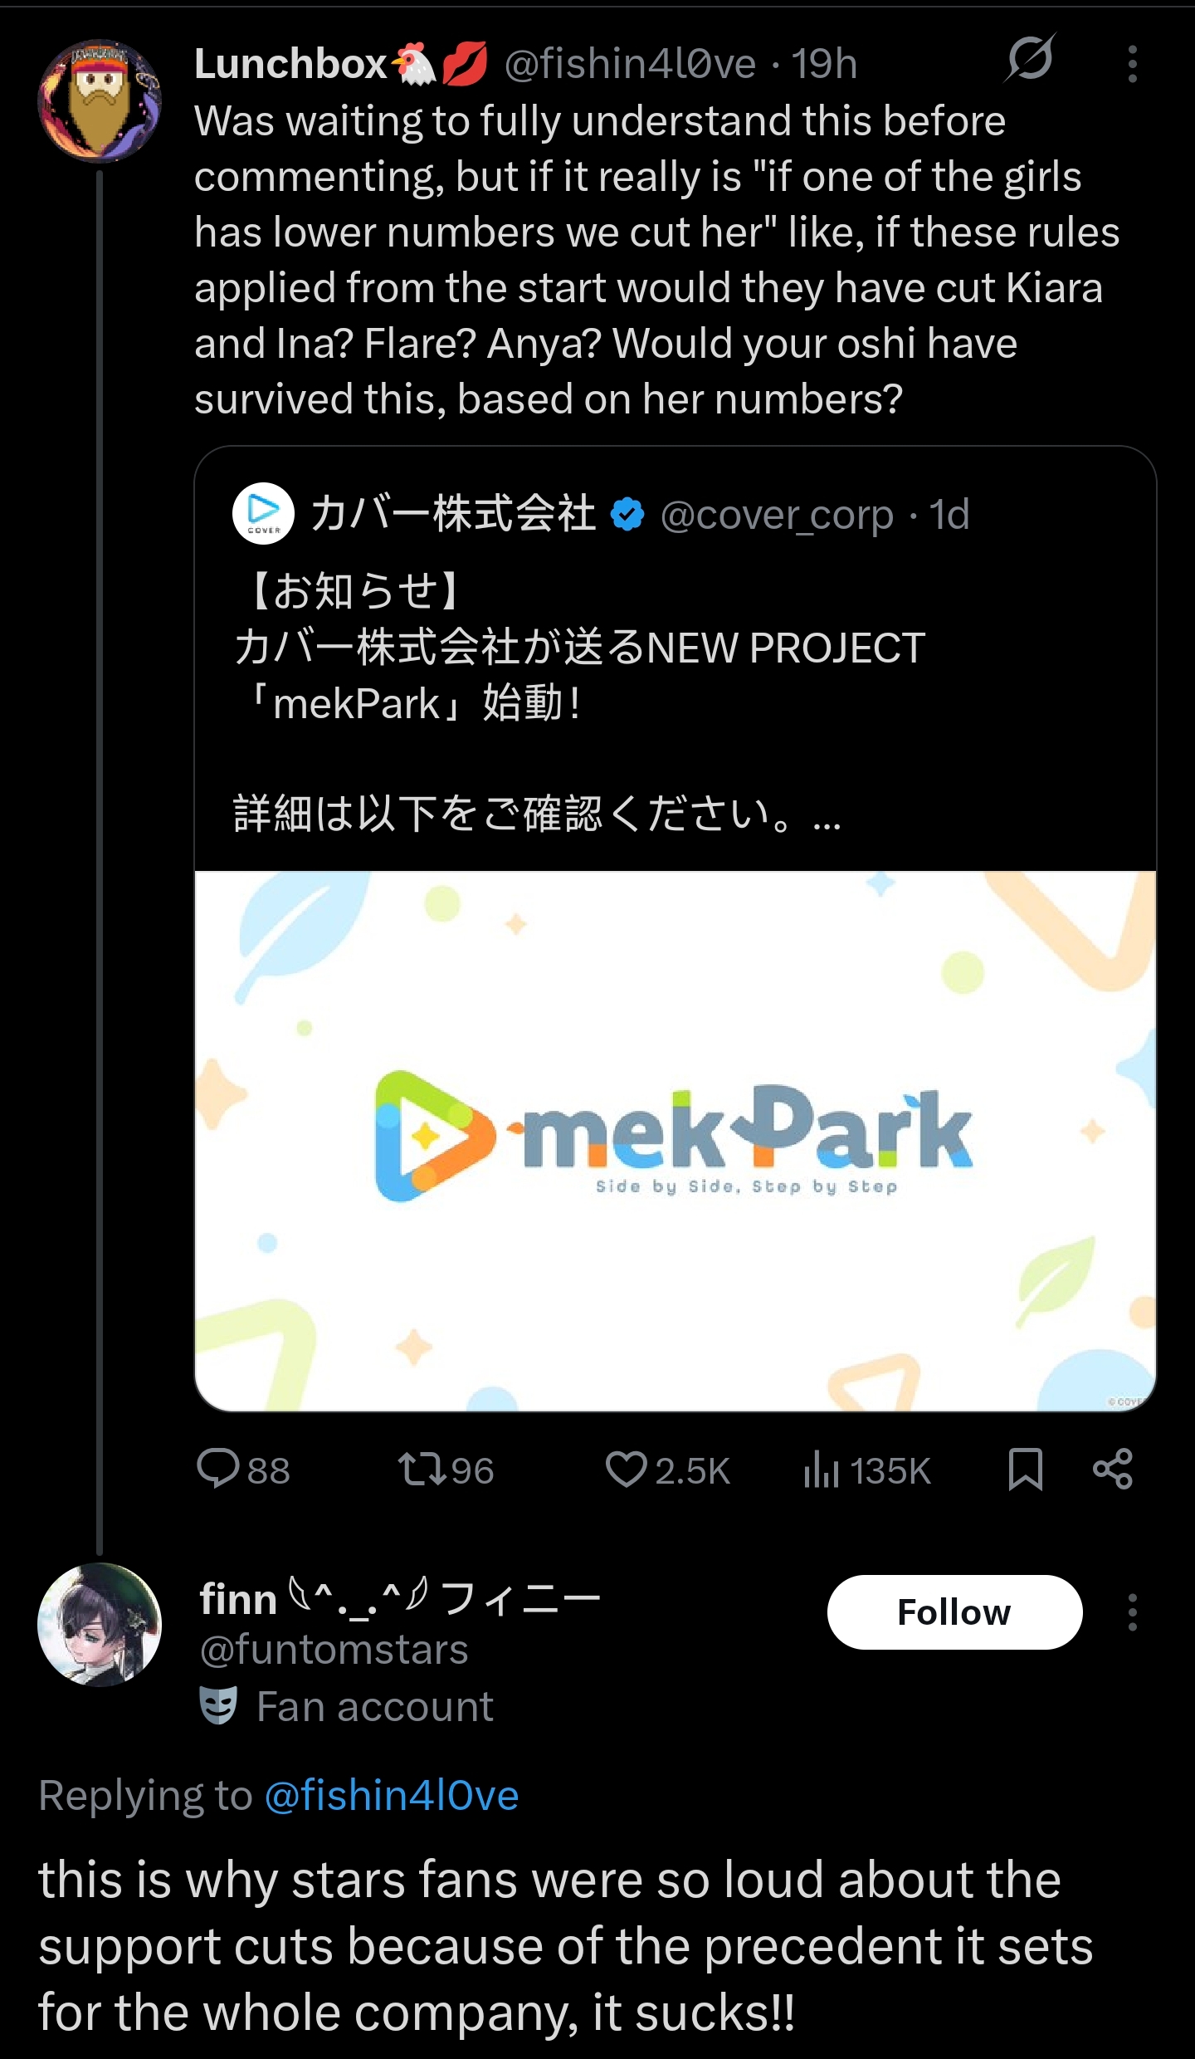The width and height of the screenshot is (1195, 2059).
Task: Click the Fan account label
Action: click(375, 1707)
